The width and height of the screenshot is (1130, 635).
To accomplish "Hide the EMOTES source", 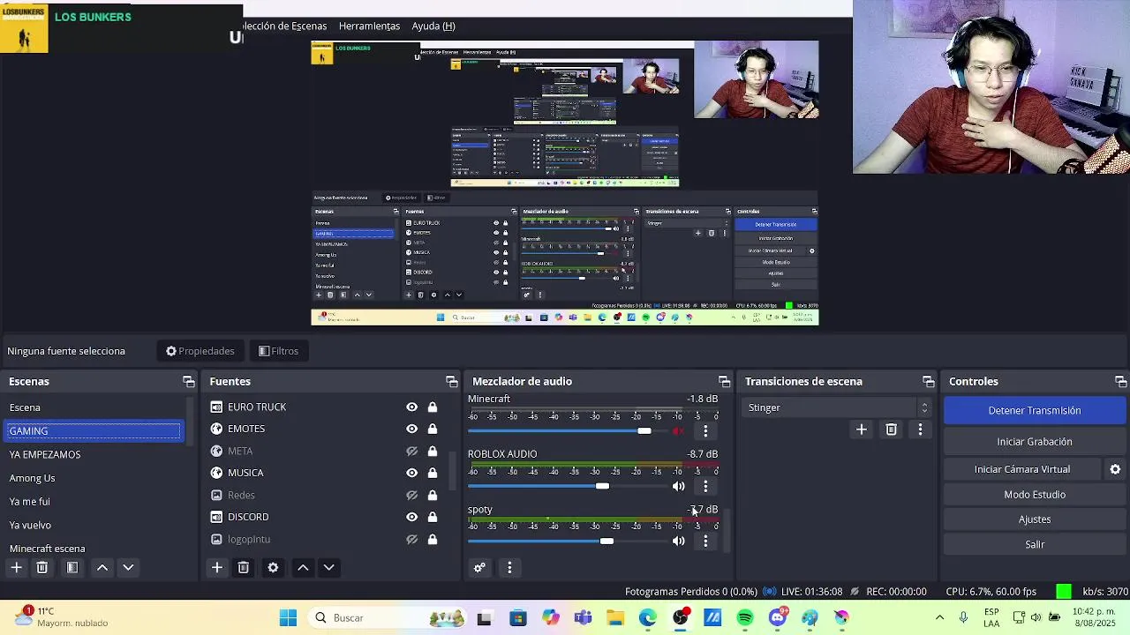I will (411, 430).
